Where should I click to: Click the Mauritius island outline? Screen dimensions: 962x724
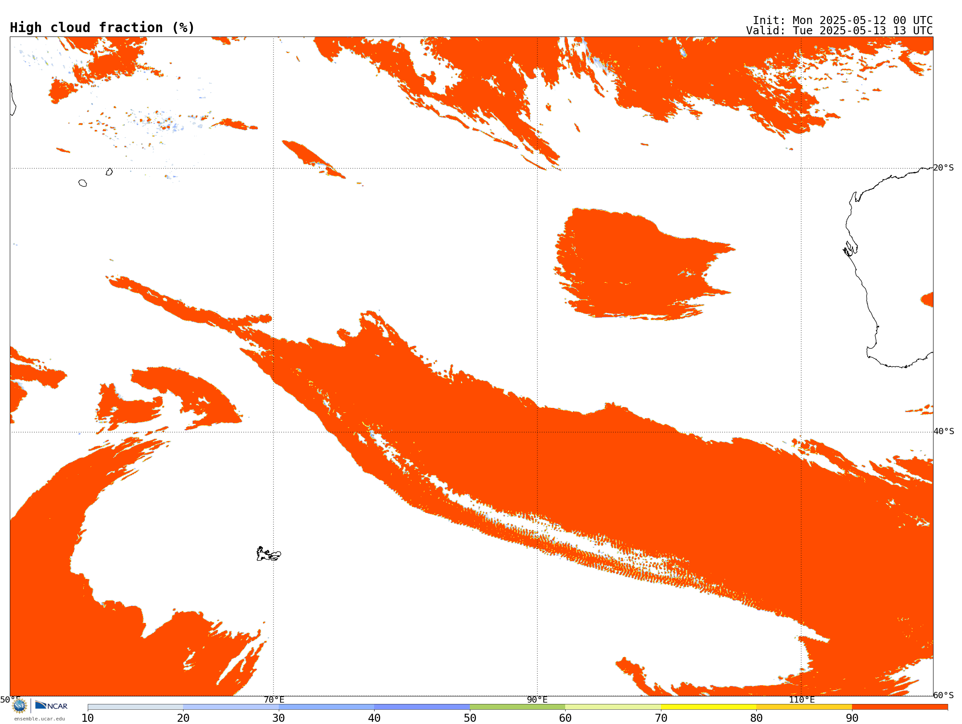point(109,172)
